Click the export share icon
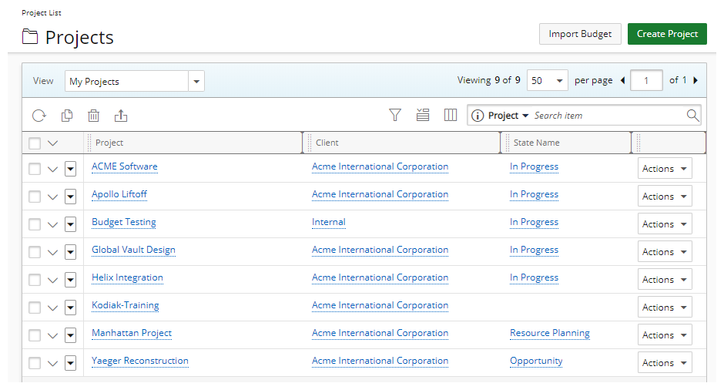724x390 pixels. (x=121, y=116)
